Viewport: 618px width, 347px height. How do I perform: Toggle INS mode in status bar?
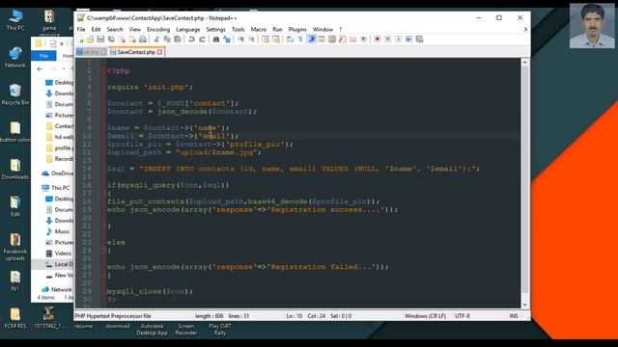(x=514, y=316)
